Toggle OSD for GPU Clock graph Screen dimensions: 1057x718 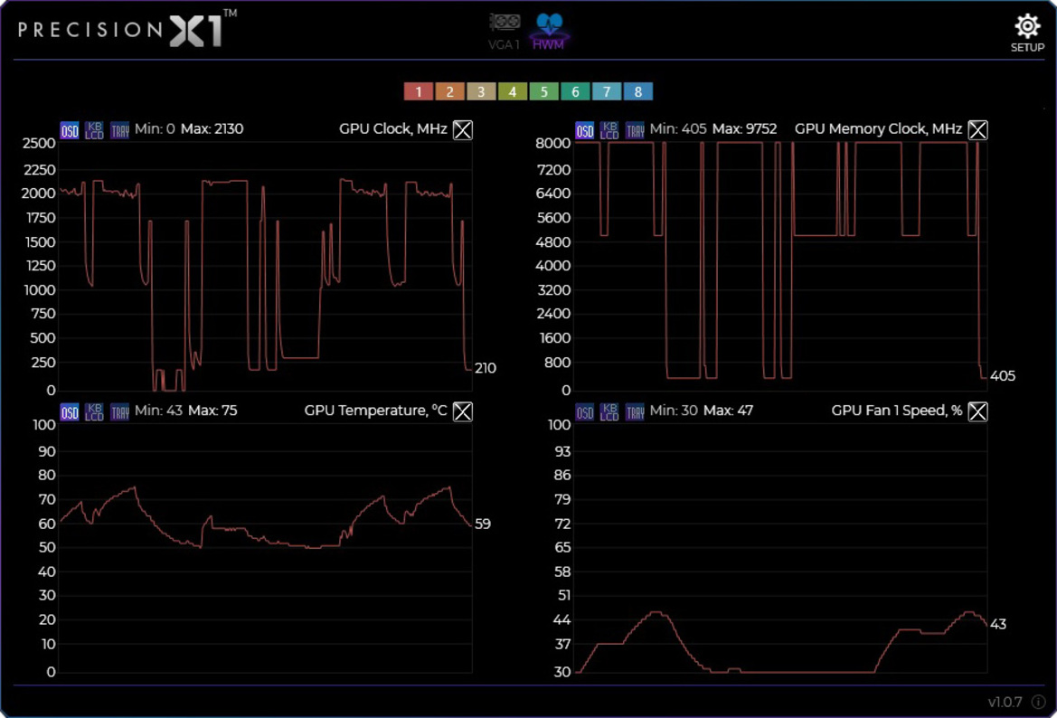coord(70,130)
